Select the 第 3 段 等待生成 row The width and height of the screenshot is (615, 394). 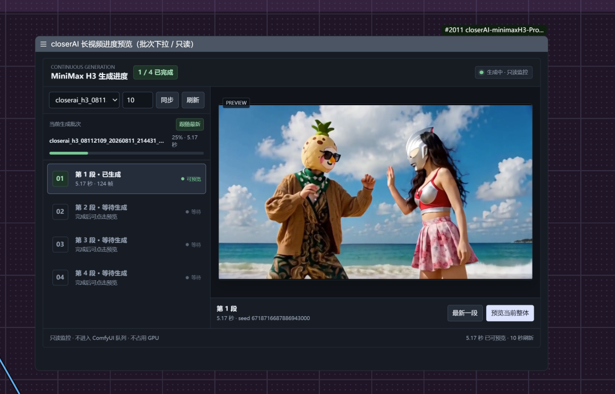coord(126,244)
